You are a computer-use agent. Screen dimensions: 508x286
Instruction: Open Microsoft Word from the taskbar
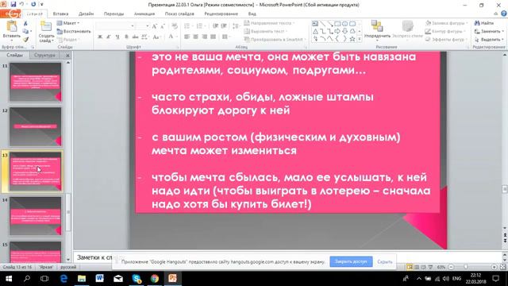[x=100, y=278]
